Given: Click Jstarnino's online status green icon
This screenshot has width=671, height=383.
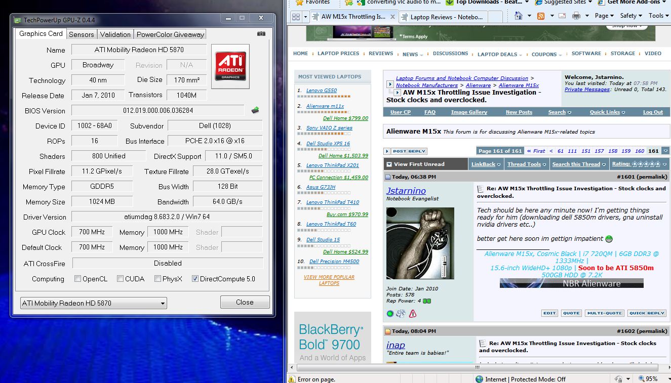Looking at the screenshot, I should click(390, 314).
